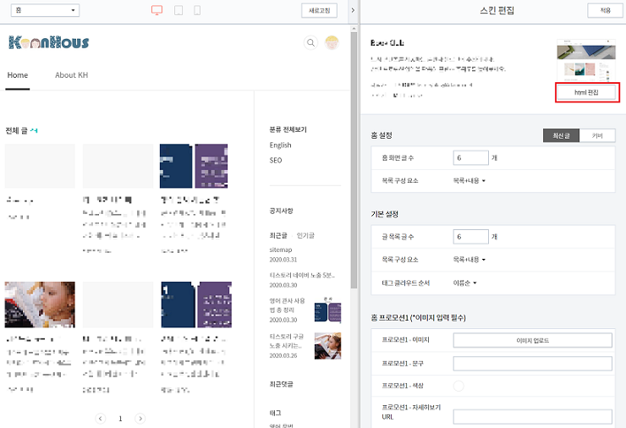The width and height of the screenshot is (626, 428).
Task: Click the 적용 apply button
Action: point(605,10)
